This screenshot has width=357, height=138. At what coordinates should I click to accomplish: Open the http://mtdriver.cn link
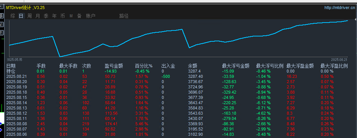[x=340, y=8]
